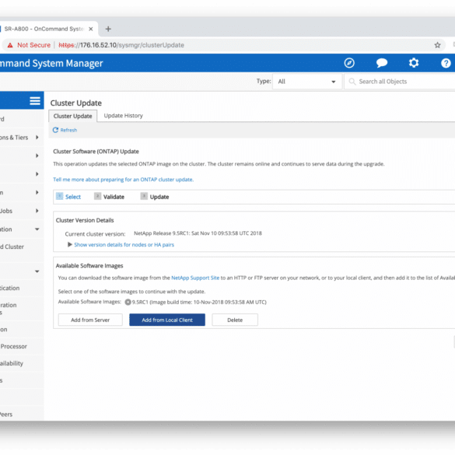Click the 'Cluster Version Details' heading
Viewport: 455px width, 455px height.
pos(85,220)
